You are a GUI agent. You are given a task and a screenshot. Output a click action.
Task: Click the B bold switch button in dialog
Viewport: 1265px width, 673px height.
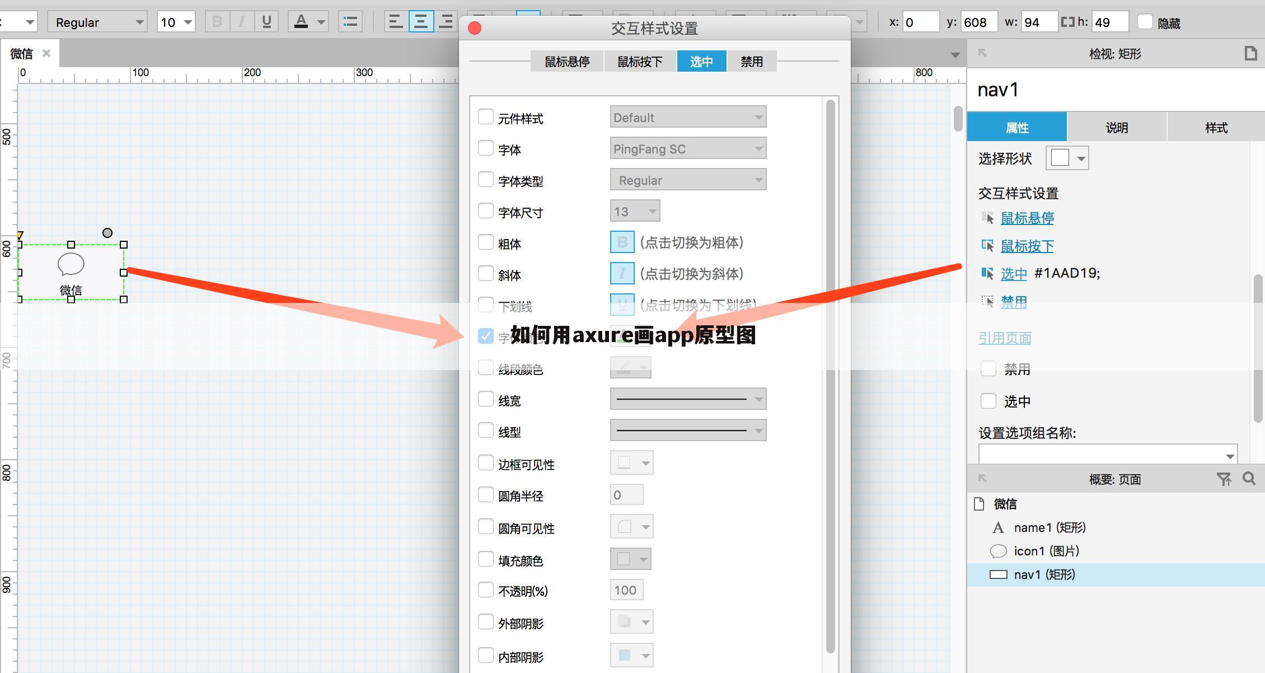click(622, 242)
